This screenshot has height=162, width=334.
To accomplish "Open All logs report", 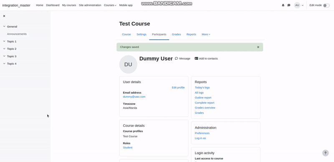I will pos(199,93).
